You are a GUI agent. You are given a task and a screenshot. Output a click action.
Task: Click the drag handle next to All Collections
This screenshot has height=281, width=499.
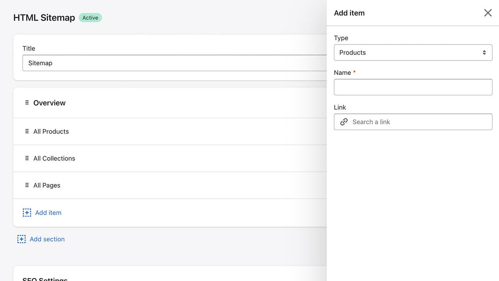[x=27, y=158]
